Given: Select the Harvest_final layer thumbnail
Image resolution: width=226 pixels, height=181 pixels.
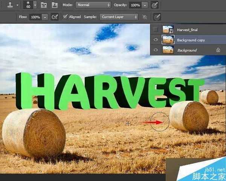Looking at the screenshot, I should point(168,30).
